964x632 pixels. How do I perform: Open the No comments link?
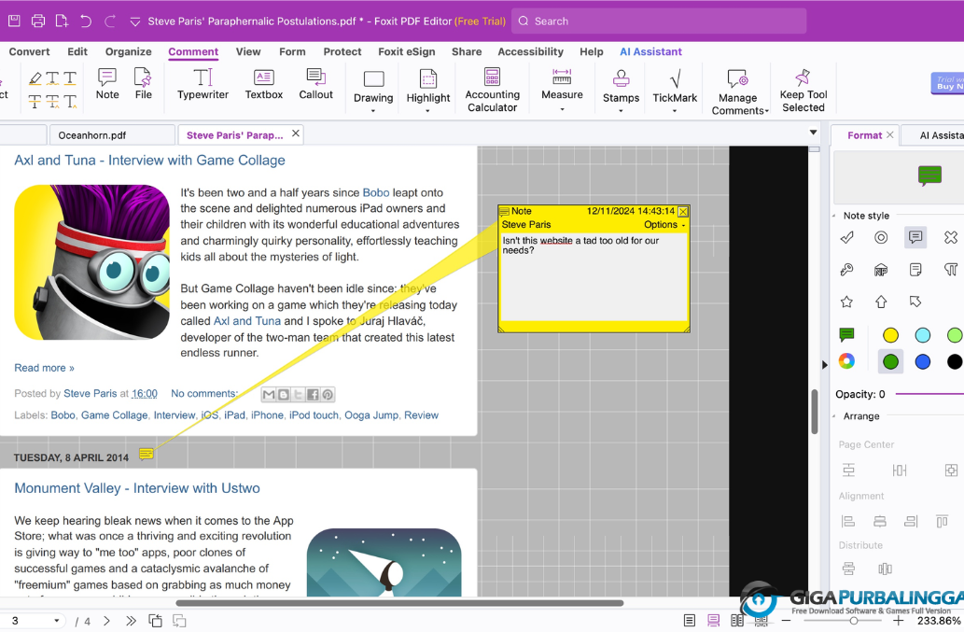203,393
